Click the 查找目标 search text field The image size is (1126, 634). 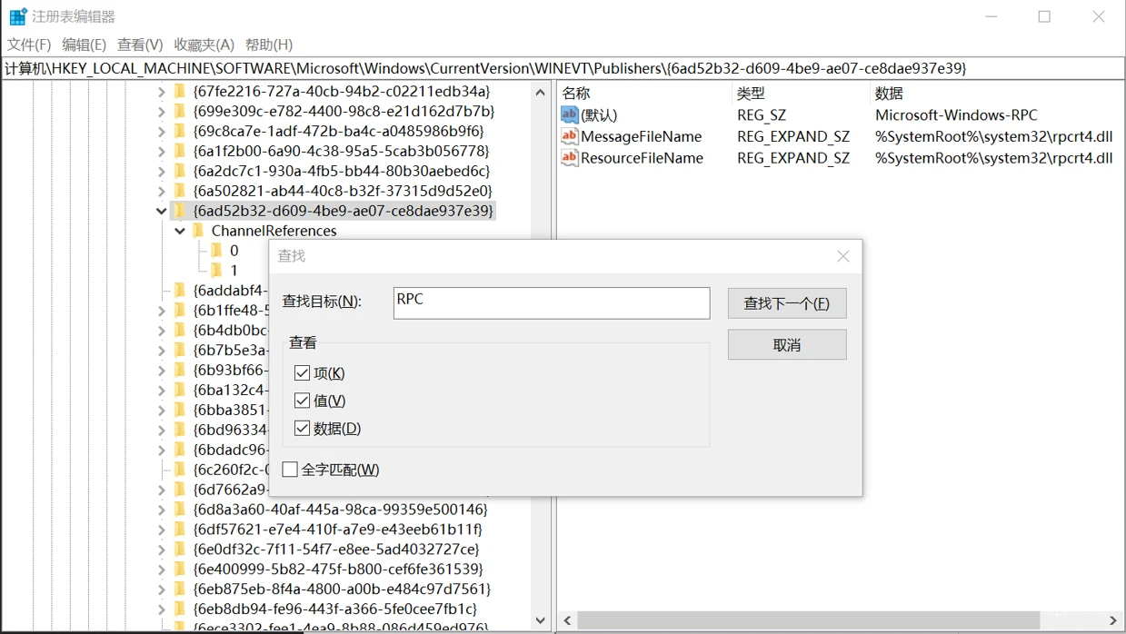click(551, 303)
